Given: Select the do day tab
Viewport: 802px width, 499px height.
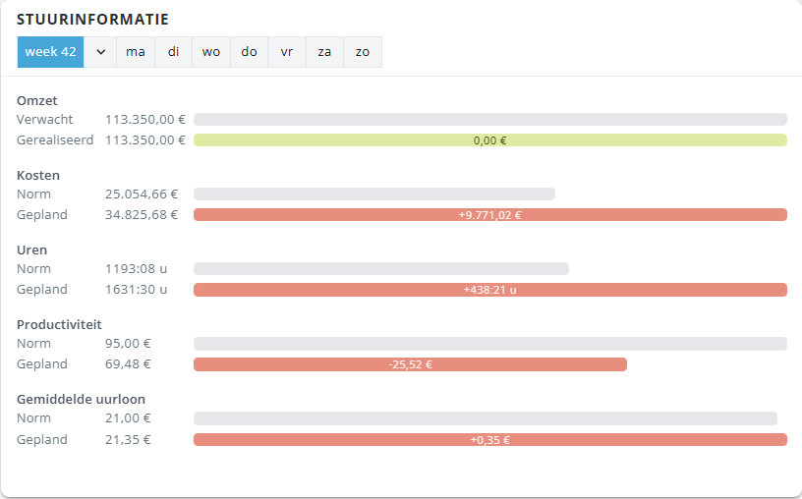Looking at the screenshot, I should pos(249,52).
